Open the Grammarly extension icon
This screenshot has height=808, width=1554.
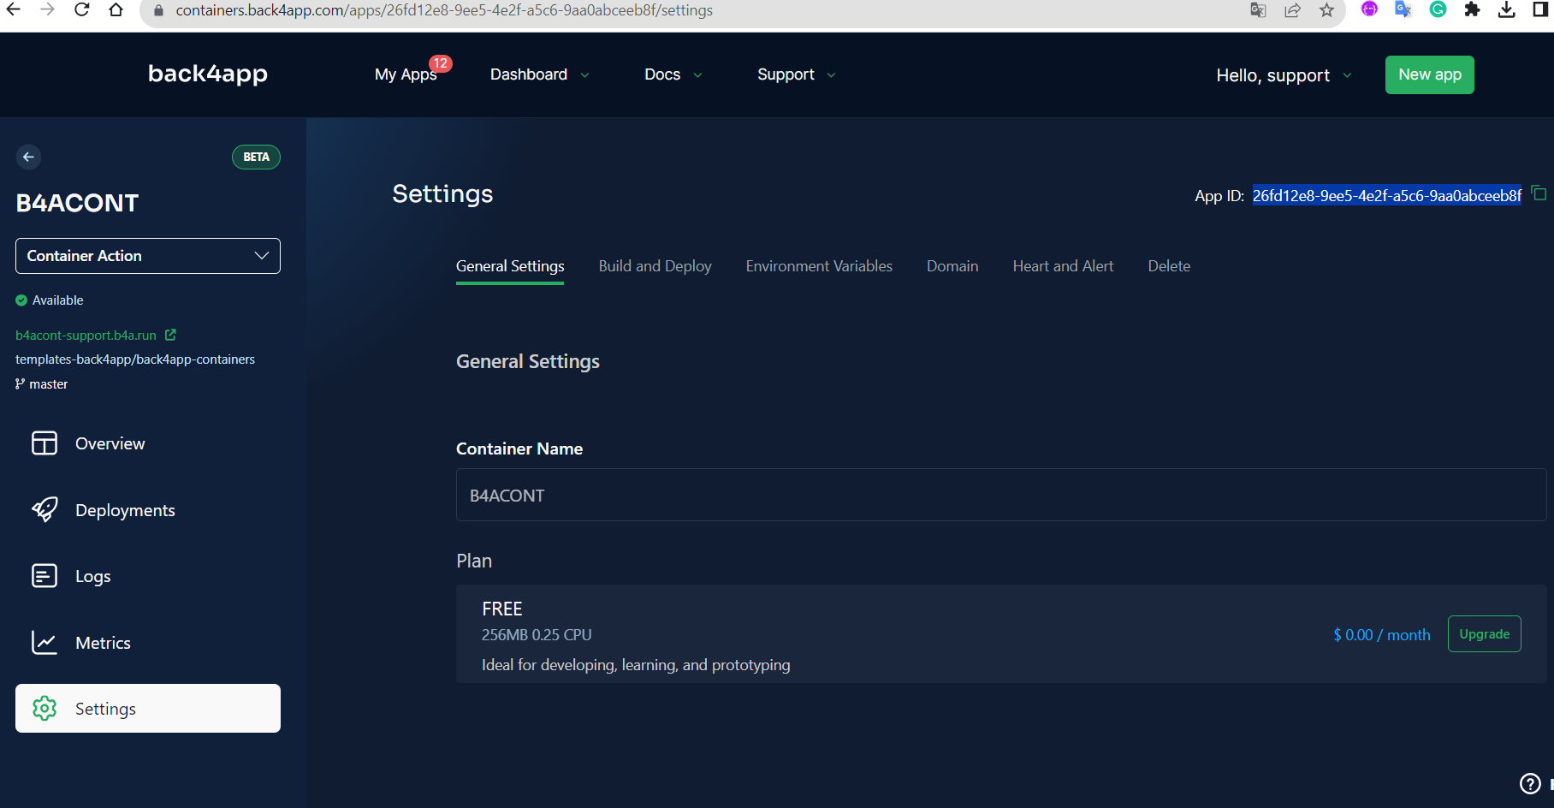[x=1438, y=9]
